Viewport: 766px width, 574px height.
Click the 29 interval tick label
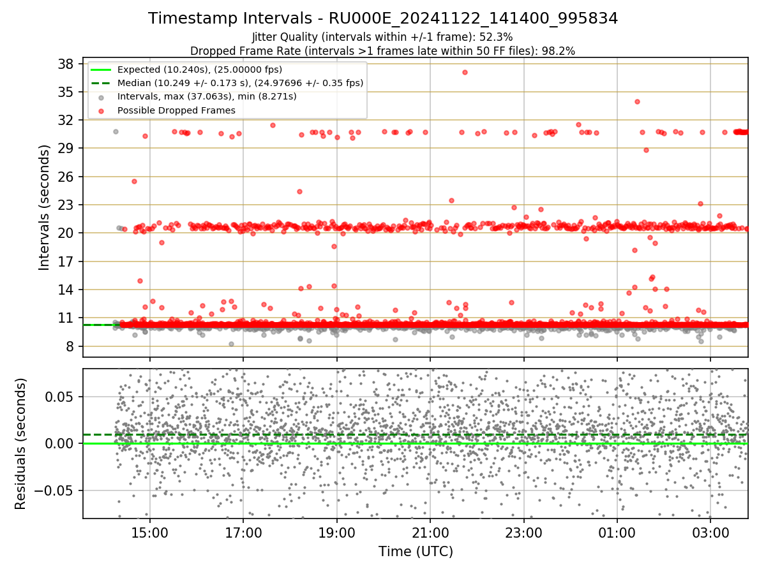[67, 148]
